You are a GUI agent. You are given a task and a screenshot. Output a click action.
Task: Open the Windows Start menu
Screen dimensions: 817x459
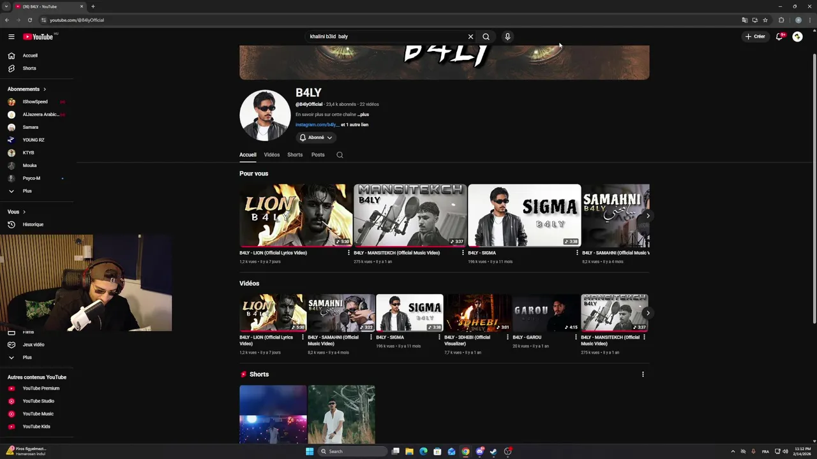[310, 451]
